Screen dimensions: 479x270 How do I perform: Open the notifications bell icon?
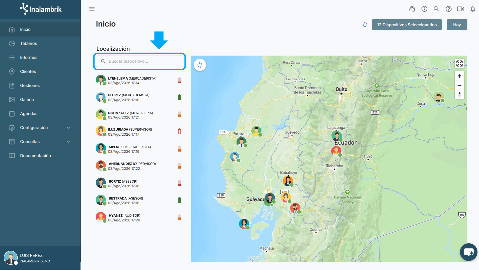pos(473,9)
